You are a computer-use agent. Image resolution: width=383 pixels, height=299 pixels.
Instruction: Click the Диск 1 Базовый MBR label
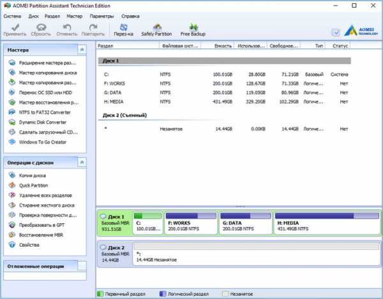pyautogui.click(x=115, y=223)
